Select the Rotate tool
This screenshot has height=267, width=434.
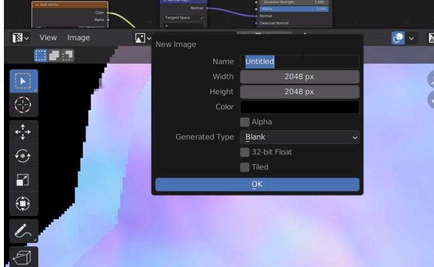(x=24, y=156)
